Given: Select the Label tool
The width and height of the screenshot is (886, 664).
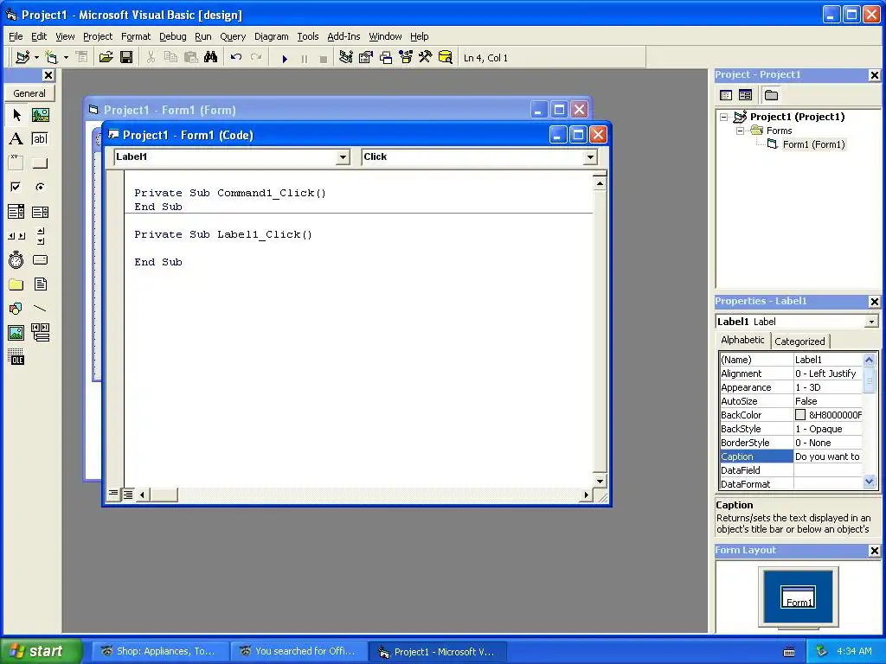Looking at the screenshot, I should pyautogui.click(x=16, y=139).
